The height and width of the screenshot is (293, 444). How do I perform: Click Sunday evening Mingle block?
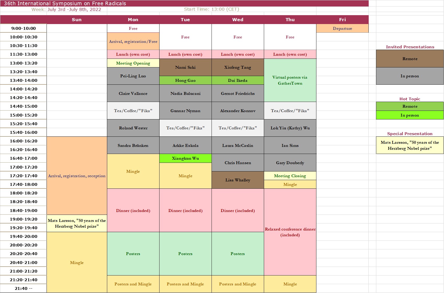point(77,262)
